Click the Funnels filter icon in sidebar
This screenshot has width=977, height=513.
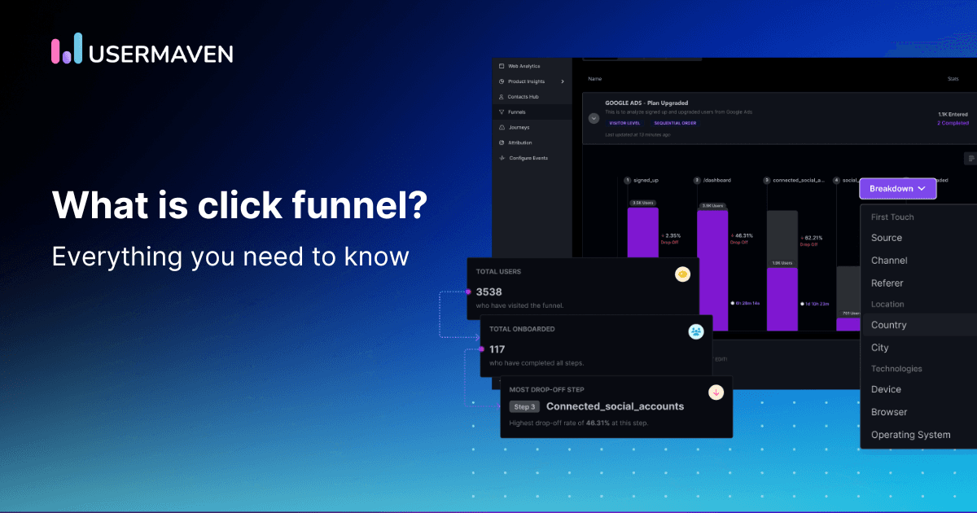click(x=502, y=112)
